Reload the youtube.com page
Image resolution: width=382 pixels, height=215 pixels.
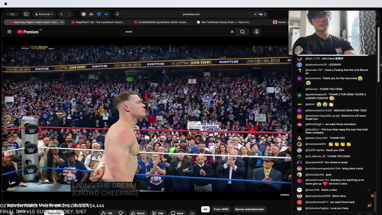tap(265, 14)
